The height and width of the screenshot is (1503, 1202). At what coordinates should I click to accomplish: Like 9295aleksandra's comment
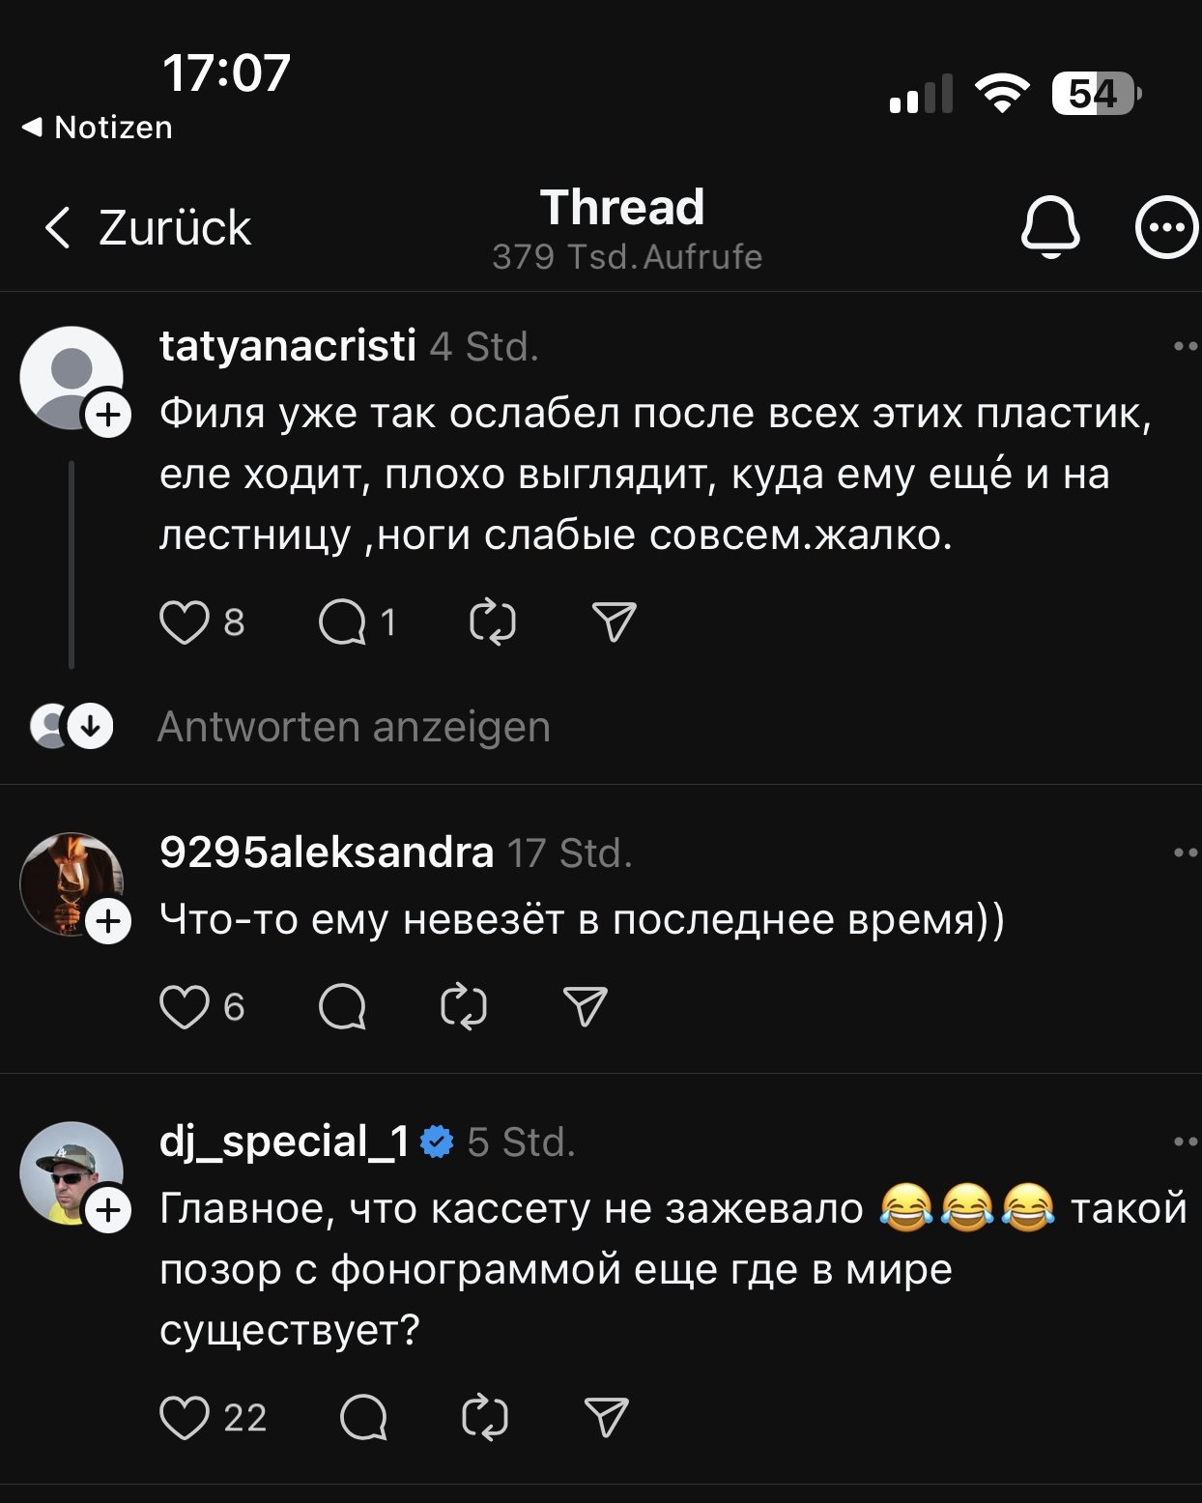pyautogui.click(x=184, y=1007)
